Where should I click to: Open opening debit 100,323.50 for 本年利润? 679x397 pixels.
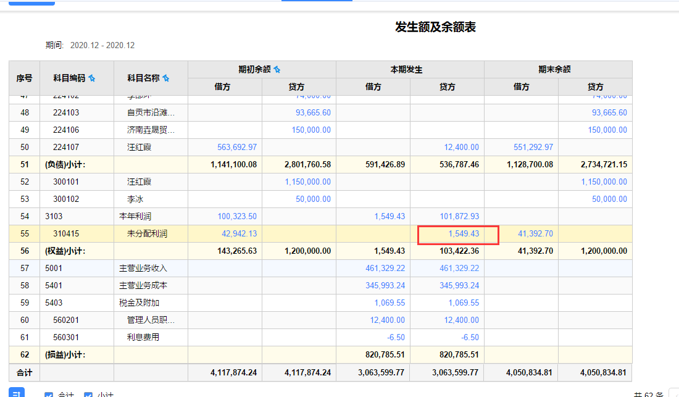(237, 217)
